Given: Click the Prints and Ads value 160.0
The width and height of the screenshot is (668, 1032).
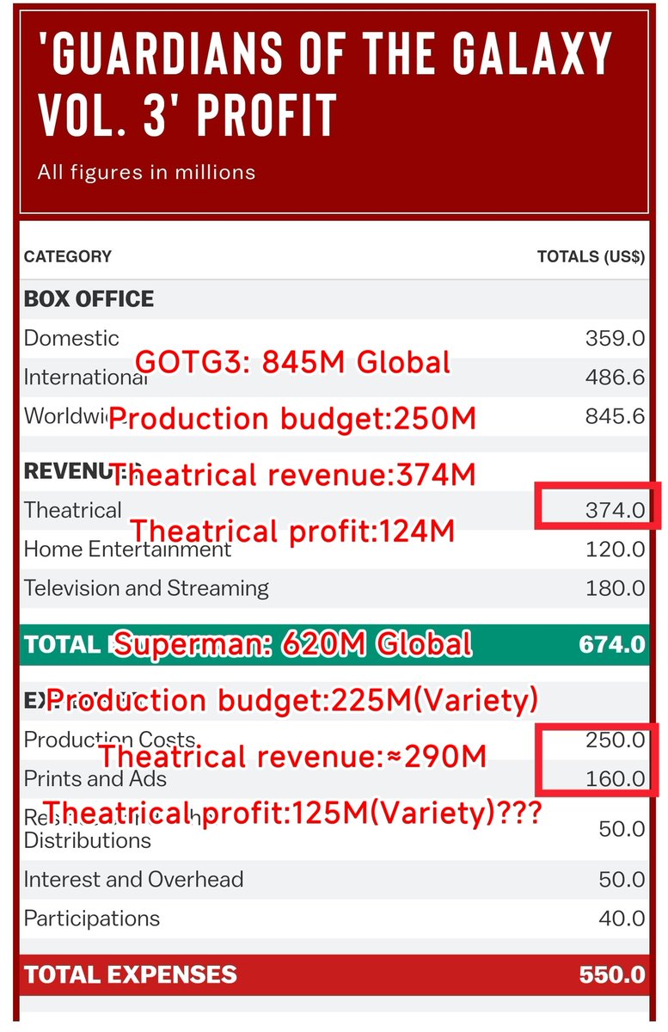Looking at the screenshot, I should pyautogui.click(x=616, y=780).
